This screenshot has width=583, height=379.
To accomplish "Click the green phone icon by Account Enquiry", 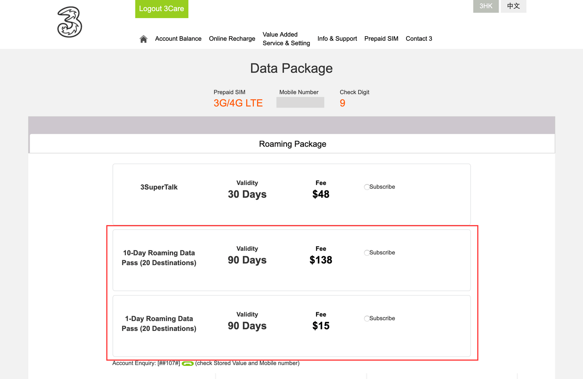I will click(x=188, y=363).
